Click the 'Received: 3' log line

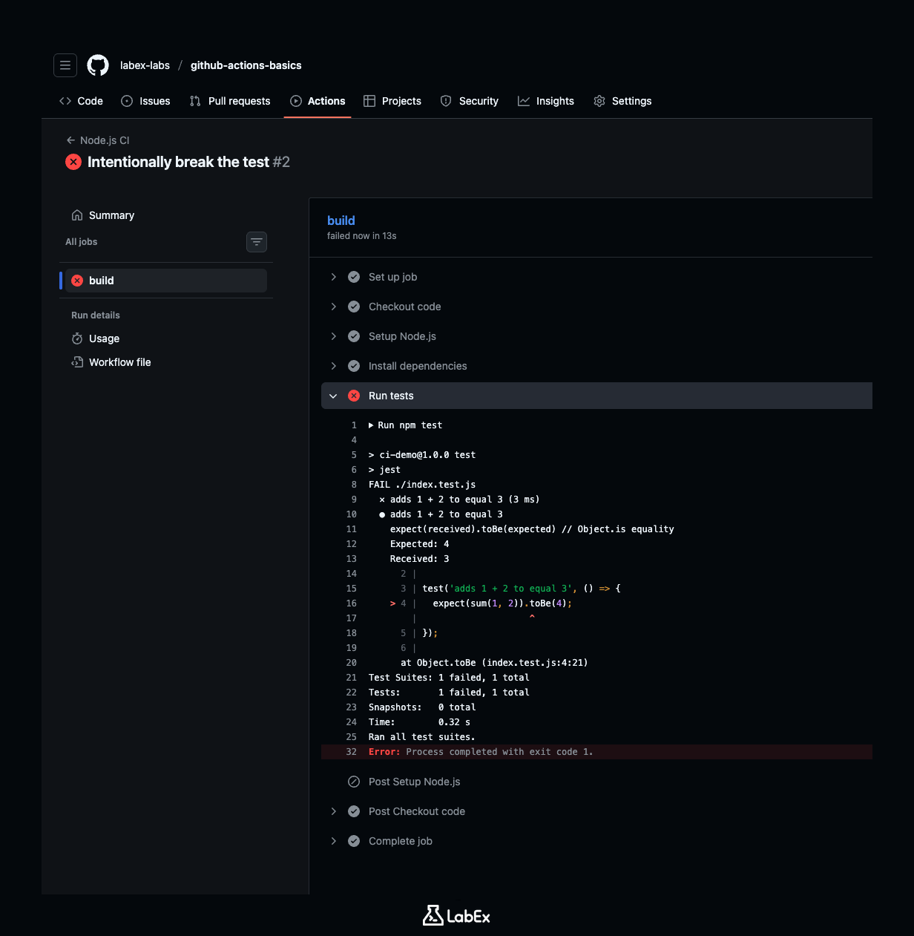[x=419, y=559]
